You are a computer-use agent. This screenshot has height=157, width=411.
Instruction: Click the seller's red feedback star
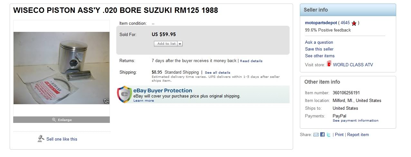pos(354,23)
